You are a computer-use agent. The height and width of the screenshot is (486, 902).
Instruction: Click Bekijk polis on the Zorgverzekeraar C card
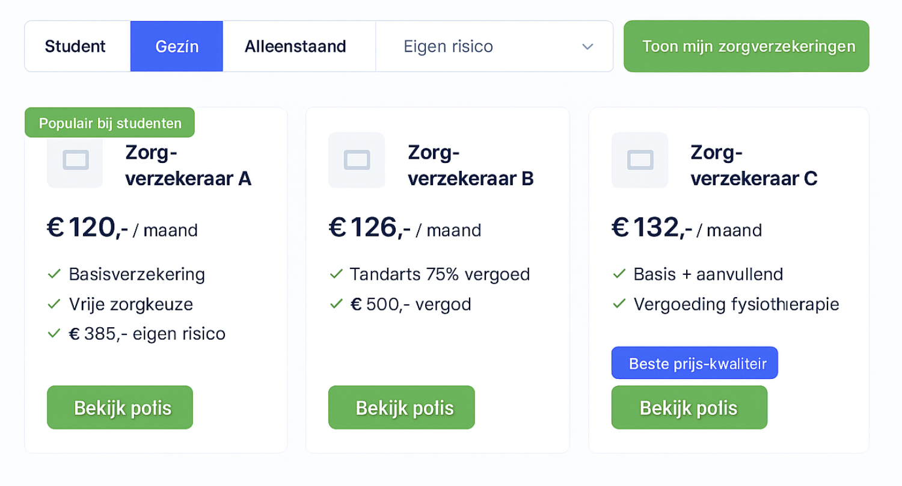click(689, 407)
